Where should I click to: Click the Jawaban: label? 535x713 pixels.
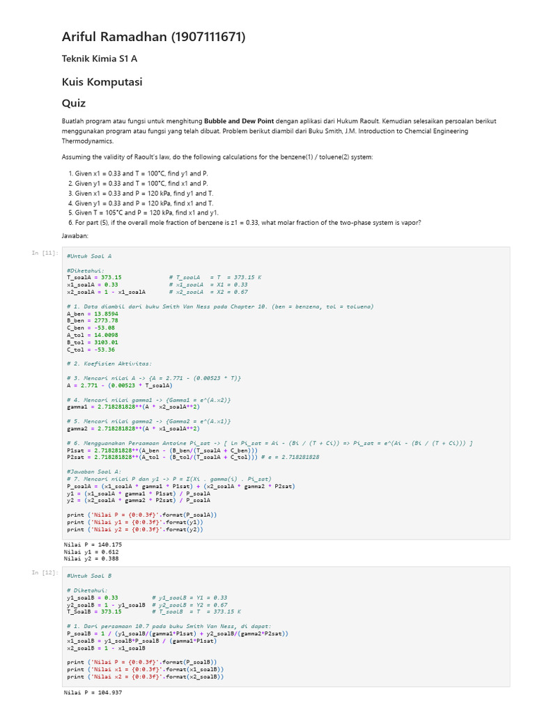click(76, 235)
